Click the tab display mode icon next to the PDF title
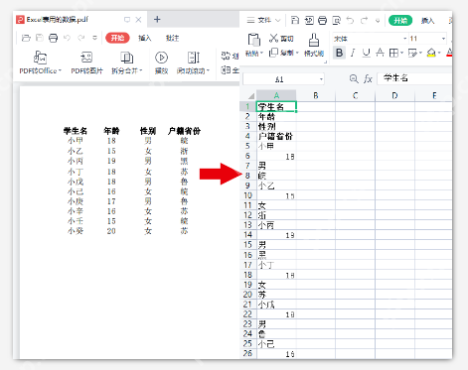This screenshot has width=468, height=370. tap(127, 20)
